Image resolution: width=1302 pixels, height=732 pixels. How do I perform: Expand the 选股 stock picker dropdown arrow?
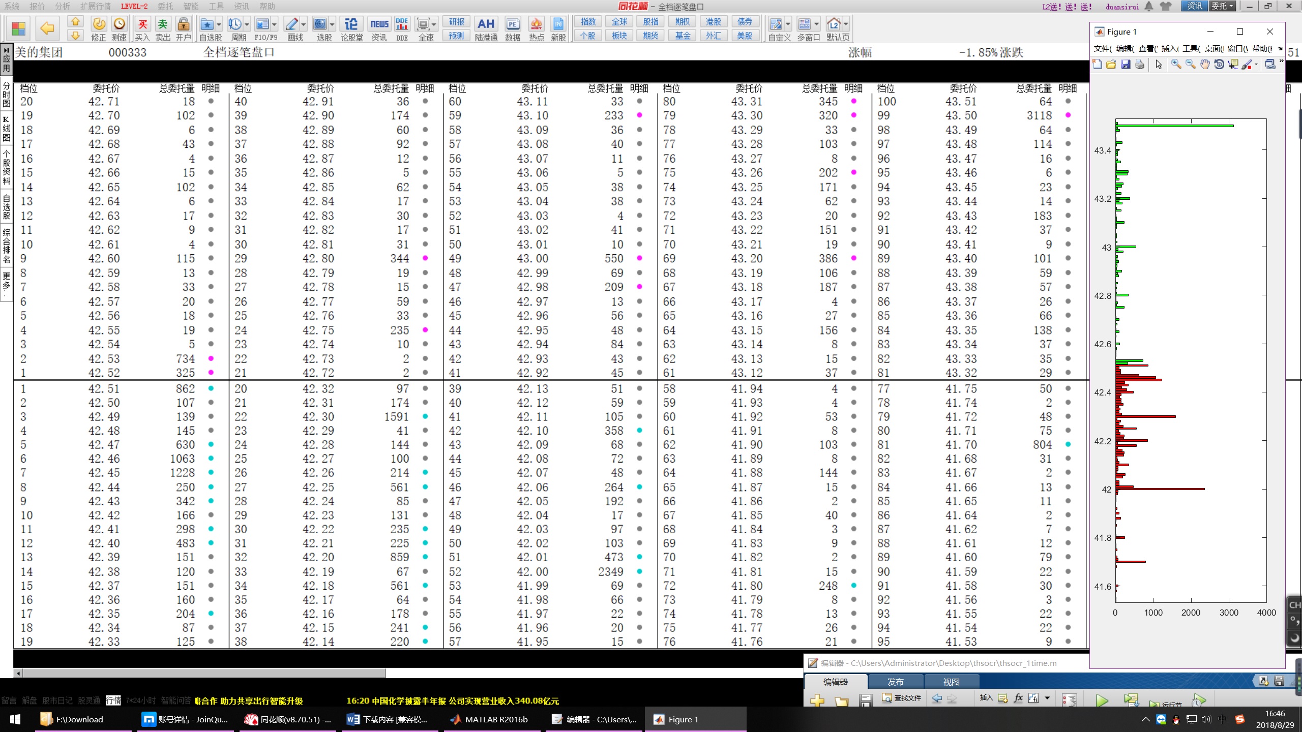(332, 24)
